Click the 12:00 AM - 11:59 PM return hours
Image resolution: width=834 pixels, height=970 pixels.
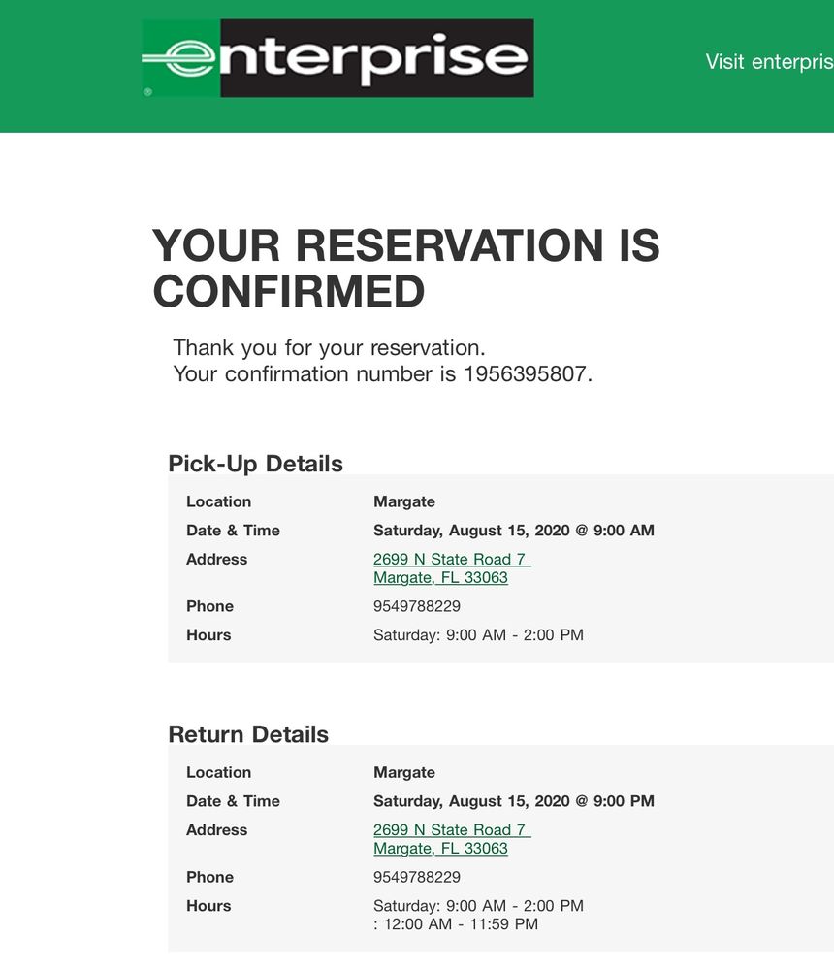click(x=456, y=924)
